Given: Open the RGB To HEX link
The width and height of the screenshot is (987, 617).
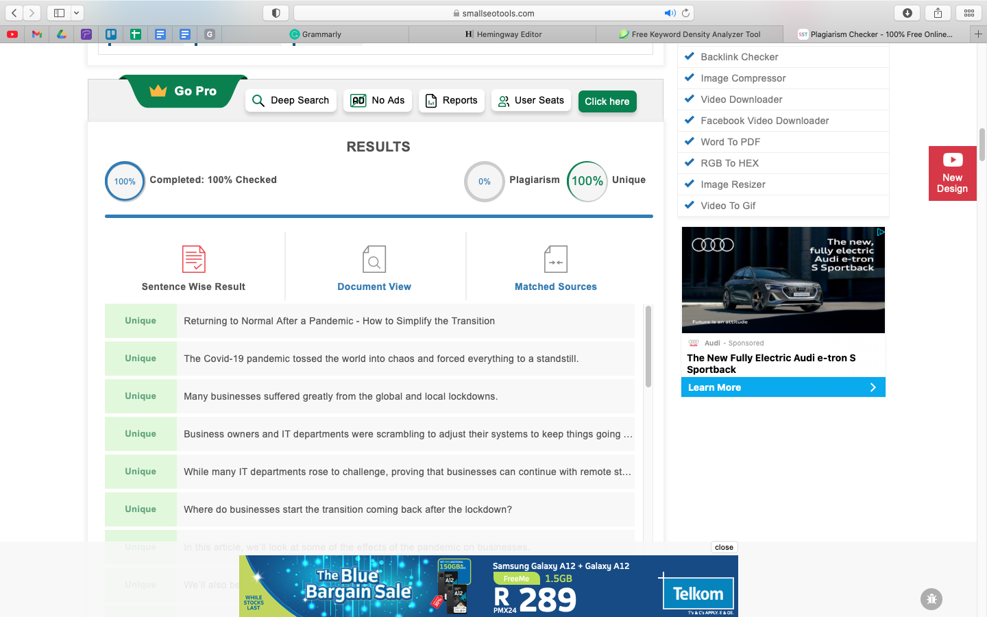Looking at the screenshot, I should [729, 163].
